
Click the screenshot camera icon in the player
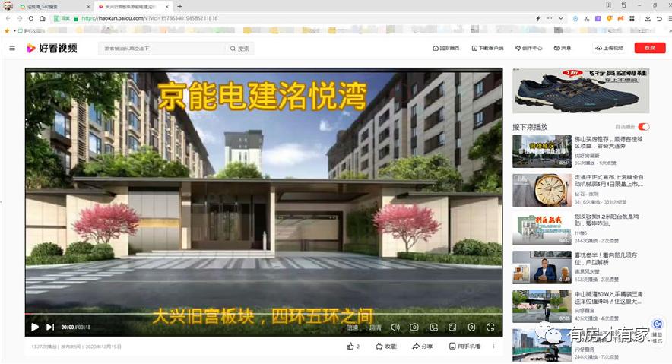tap(414, 328)
